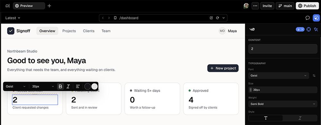
Task: Open the main branch selector
Action: point(285,6)
